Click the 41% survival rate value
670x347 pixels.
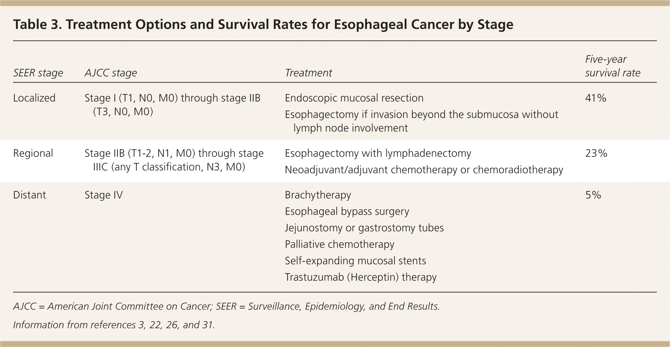coord(596,98)
